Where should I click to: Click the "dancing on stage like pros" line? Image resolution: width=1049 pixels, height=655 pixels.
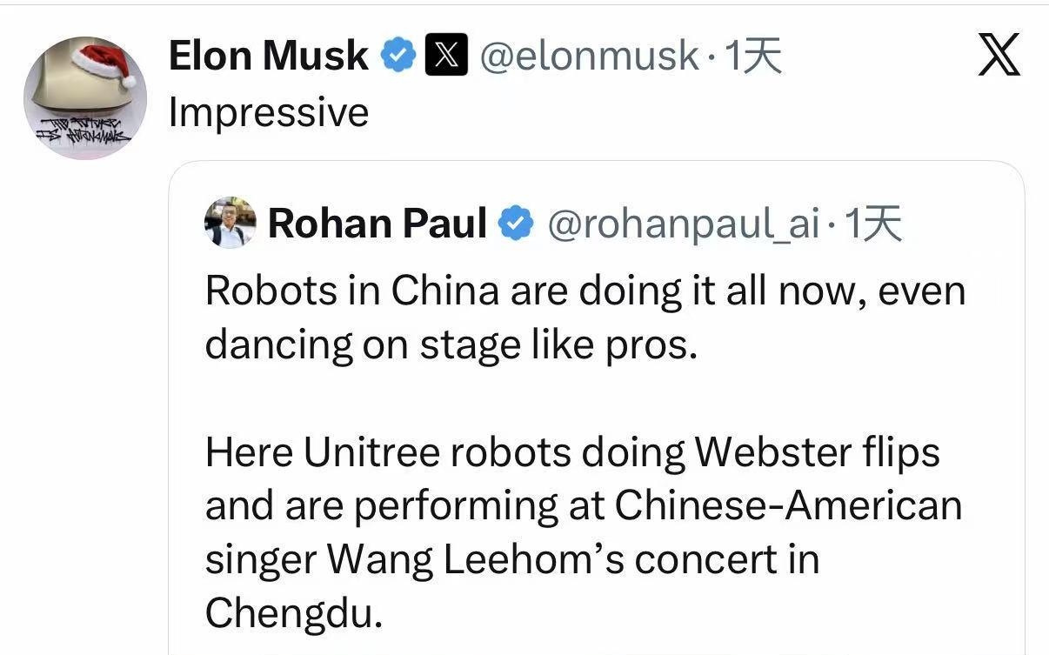coord(451,344)
